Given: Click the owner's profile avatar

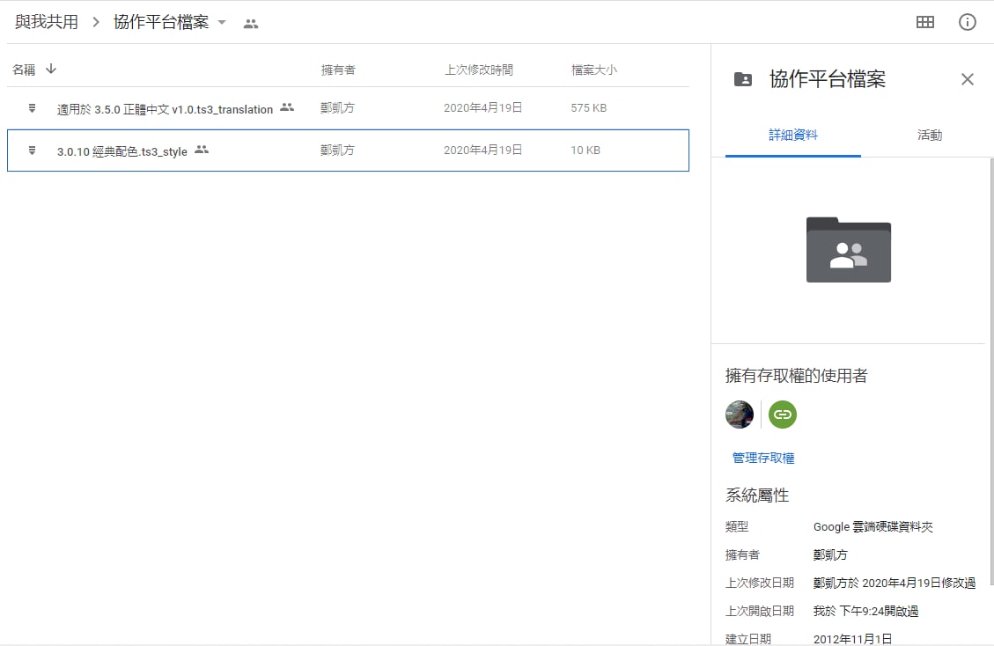Looking at the screenshot, I should (x=740, y=415).
